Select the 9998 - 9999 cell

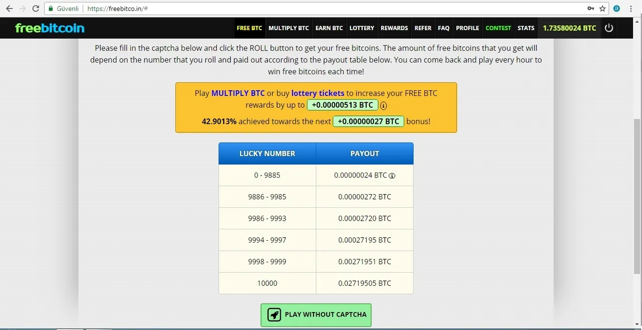pos(267,262)
